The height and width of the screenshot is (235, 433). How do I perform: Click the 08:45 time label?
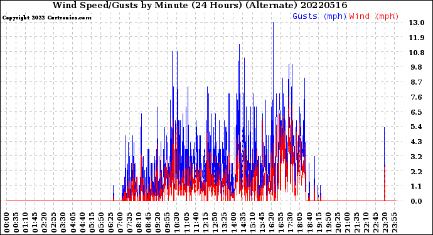click(149, 222)
